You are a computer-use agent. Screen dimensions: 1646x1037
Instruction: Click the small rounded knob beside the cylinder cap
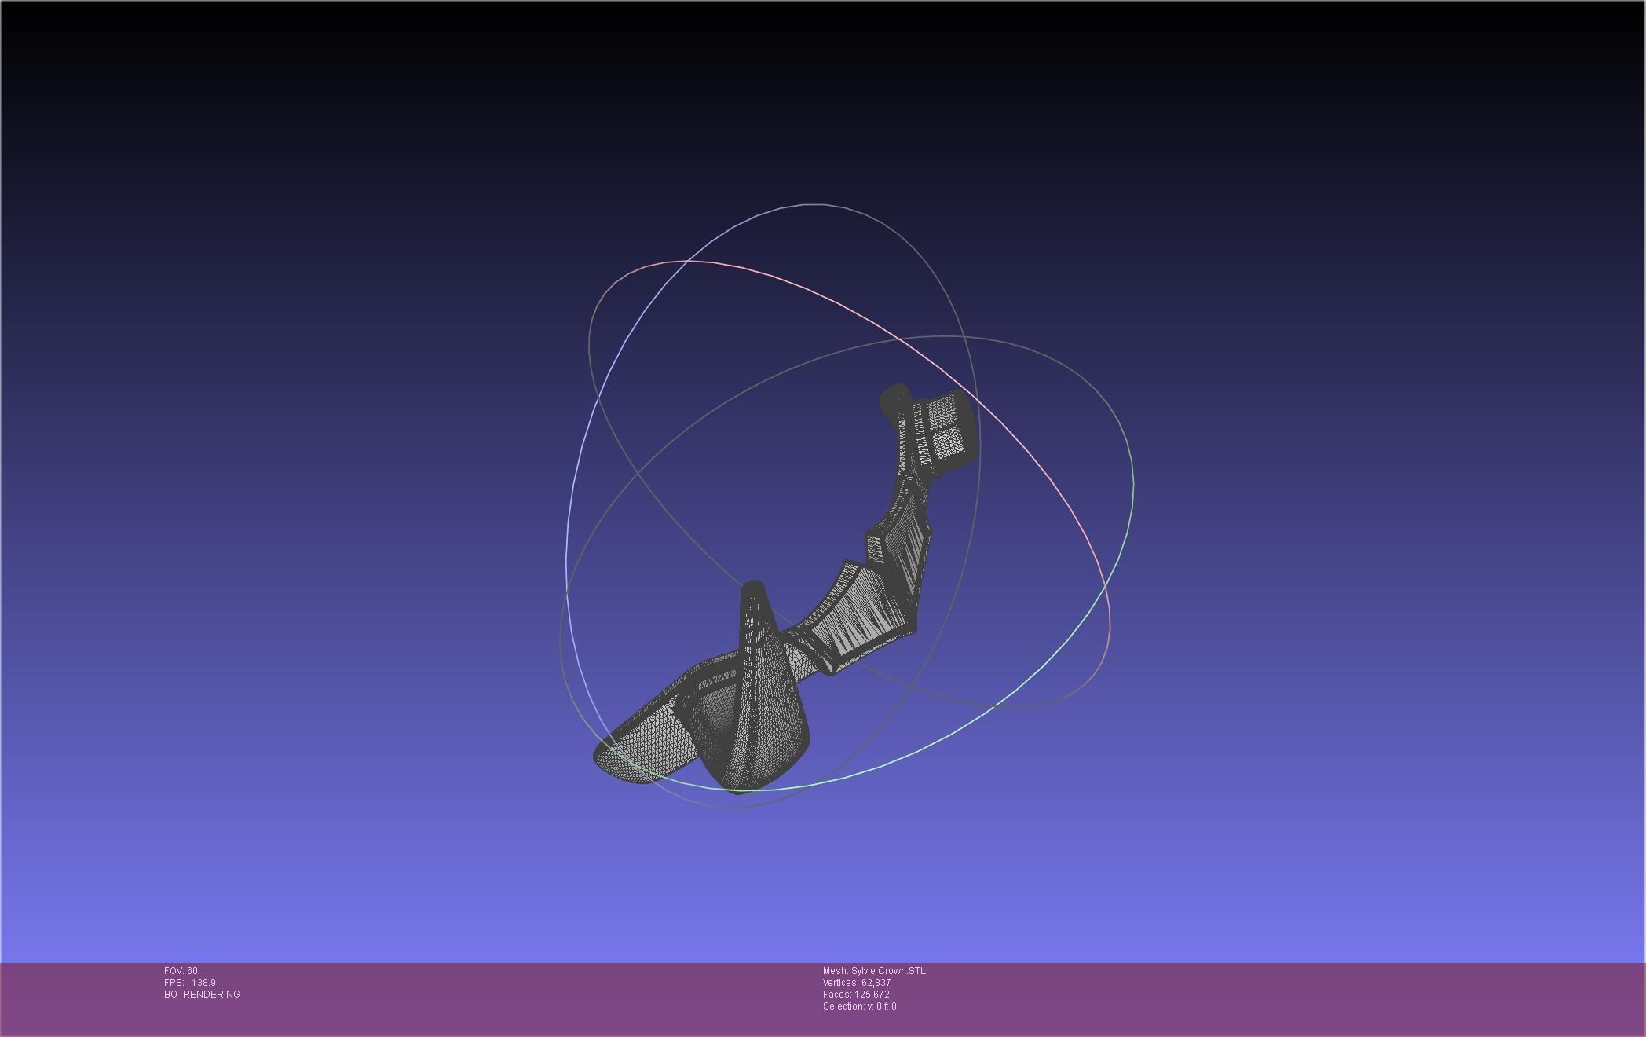tap(894, 401)
